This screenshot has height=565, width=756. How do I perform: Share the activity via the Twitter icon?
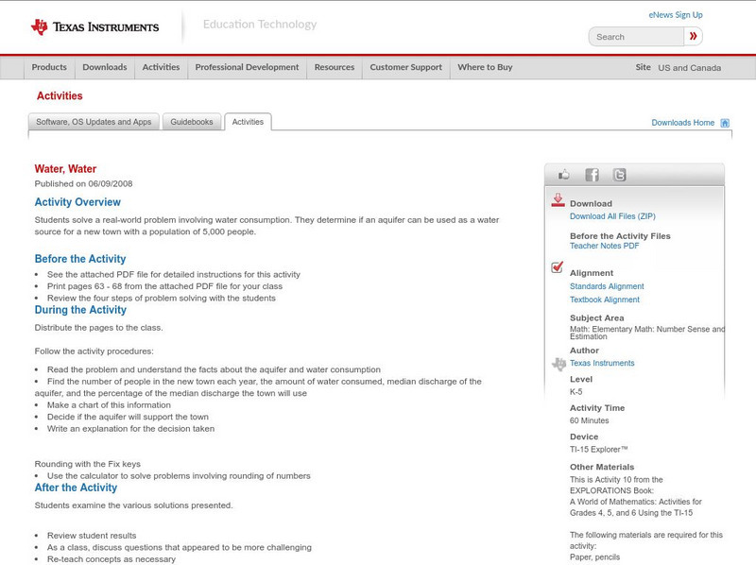tap(619, 174)
